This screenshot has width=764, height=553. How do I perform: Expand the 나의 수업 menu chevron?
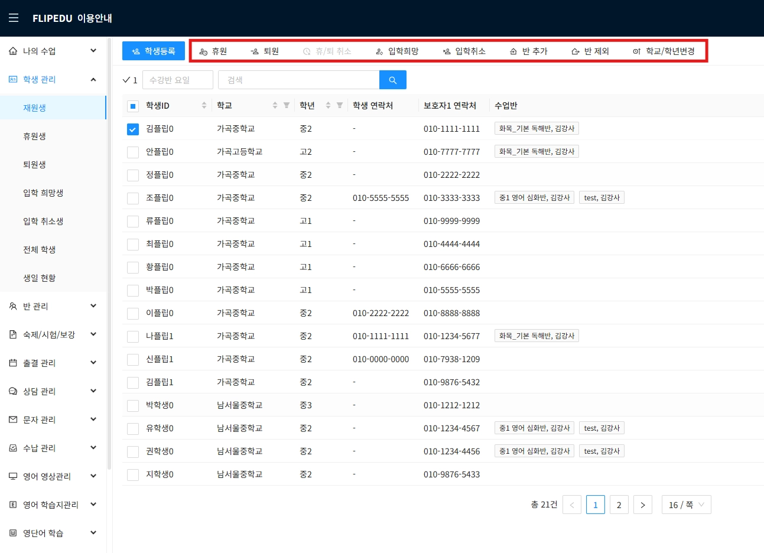tap(93, 51)
